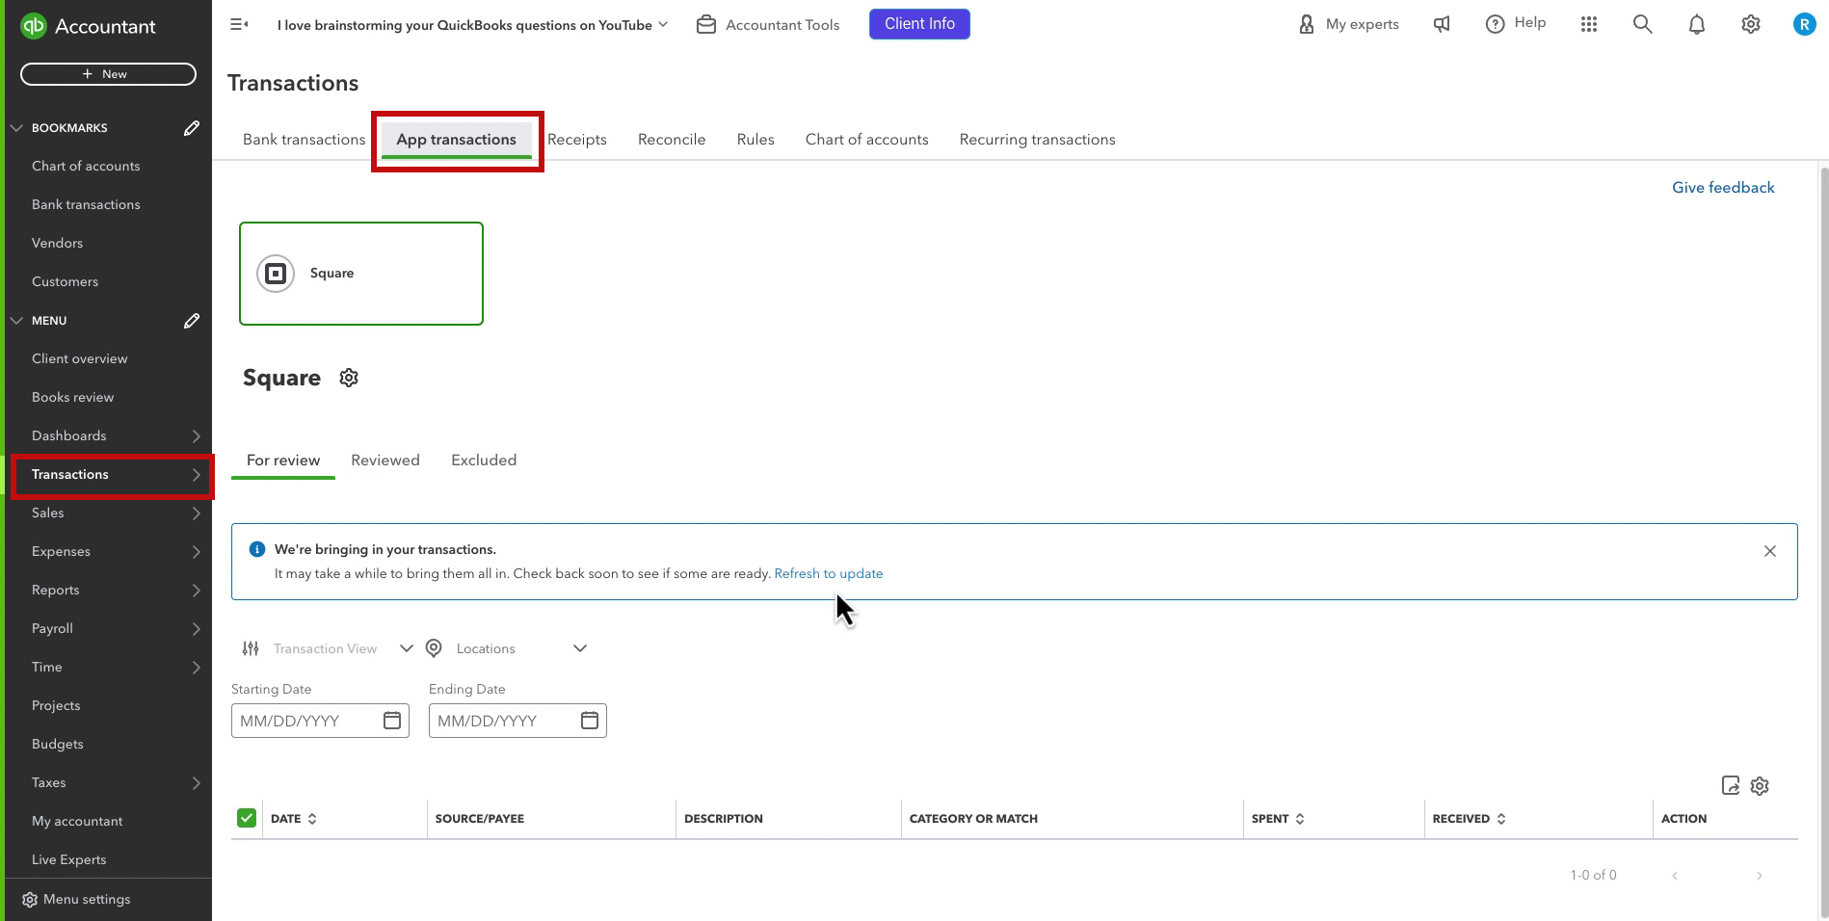Edit the Bookmarks section pencil icon
Viewport: 1829px width, 921px height.
click(x=192, y=128)
